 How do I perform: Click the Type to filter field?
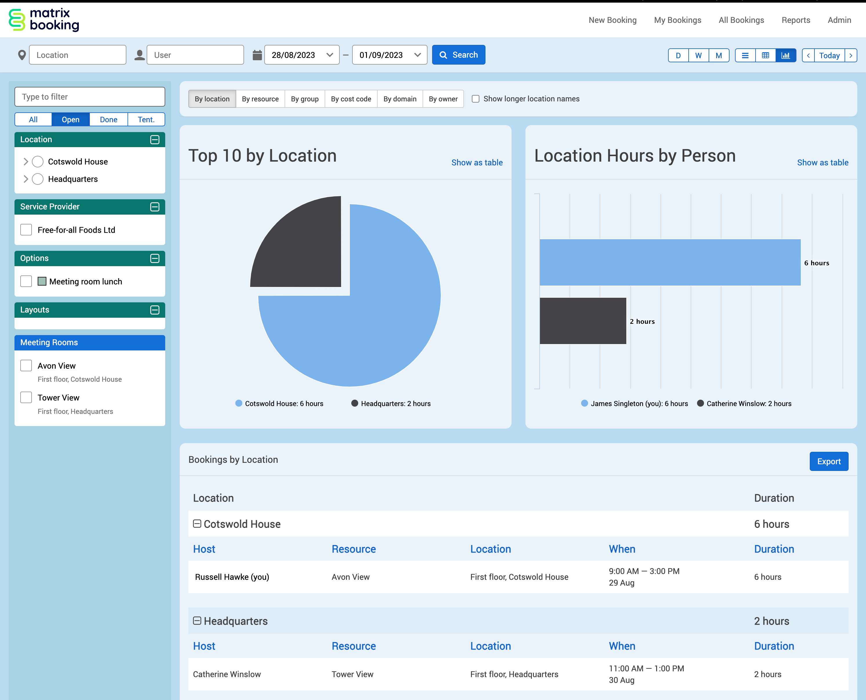pos(90,97)
